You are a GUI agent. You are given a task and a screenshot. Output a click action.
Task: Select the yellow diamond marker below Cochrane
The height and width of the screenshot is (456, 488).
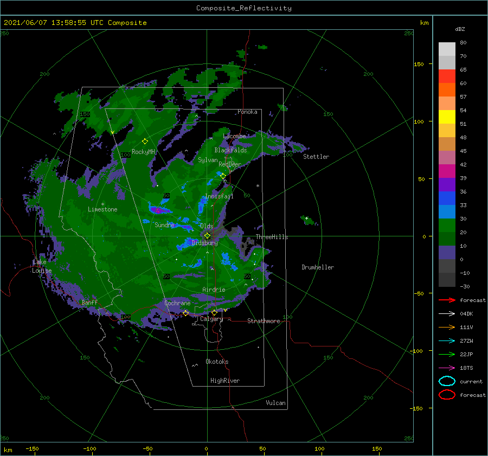[185, 313]
